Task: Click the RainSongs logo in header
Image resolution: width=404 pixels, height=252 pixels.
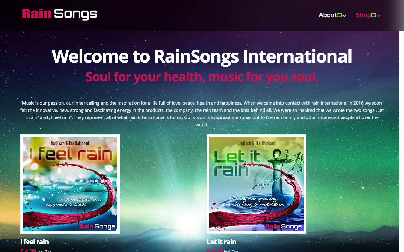Action: coord(60,14)
